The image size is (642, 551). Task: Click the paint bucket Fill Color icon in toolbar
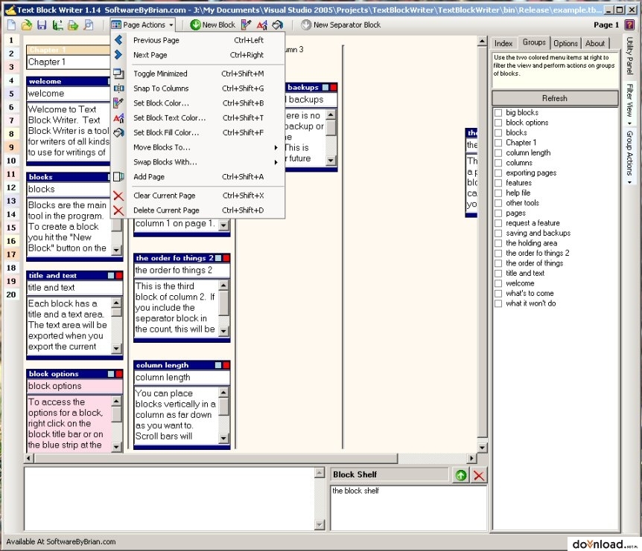click(278, 25)
